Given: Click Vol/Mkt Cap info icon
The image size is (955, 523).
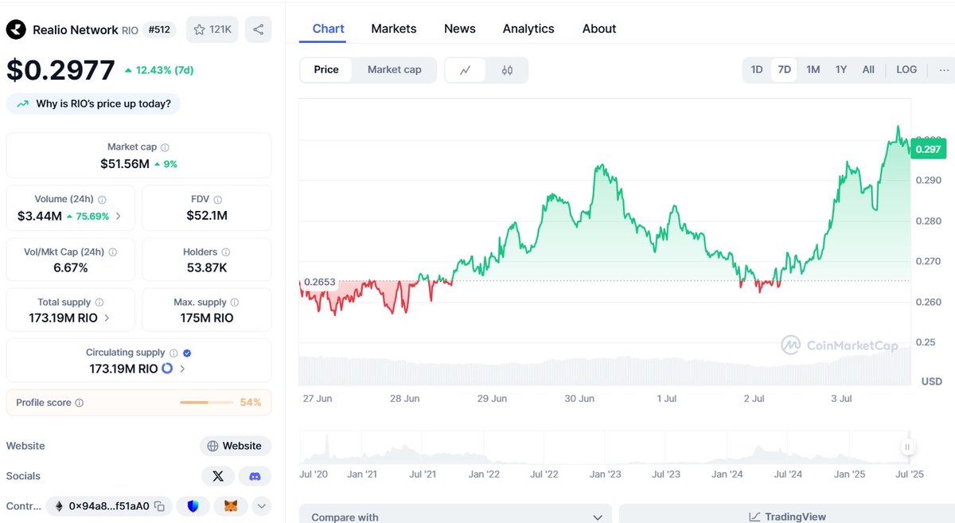Looking at the screenshot, I should click(x=112, y=252).
